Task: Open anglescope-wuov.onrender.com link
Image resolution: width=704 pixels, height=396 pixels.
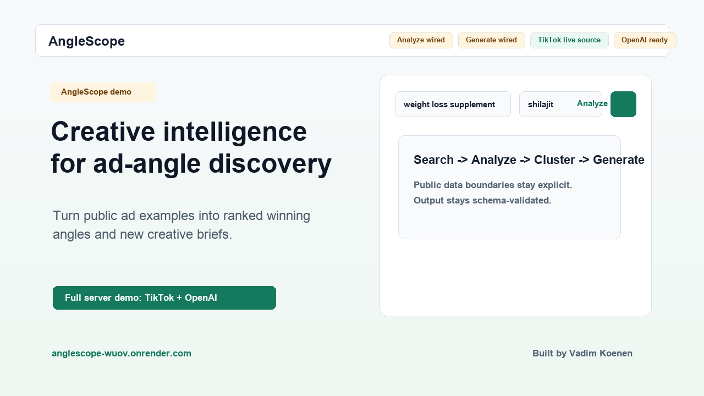Action: pos(122,353)
